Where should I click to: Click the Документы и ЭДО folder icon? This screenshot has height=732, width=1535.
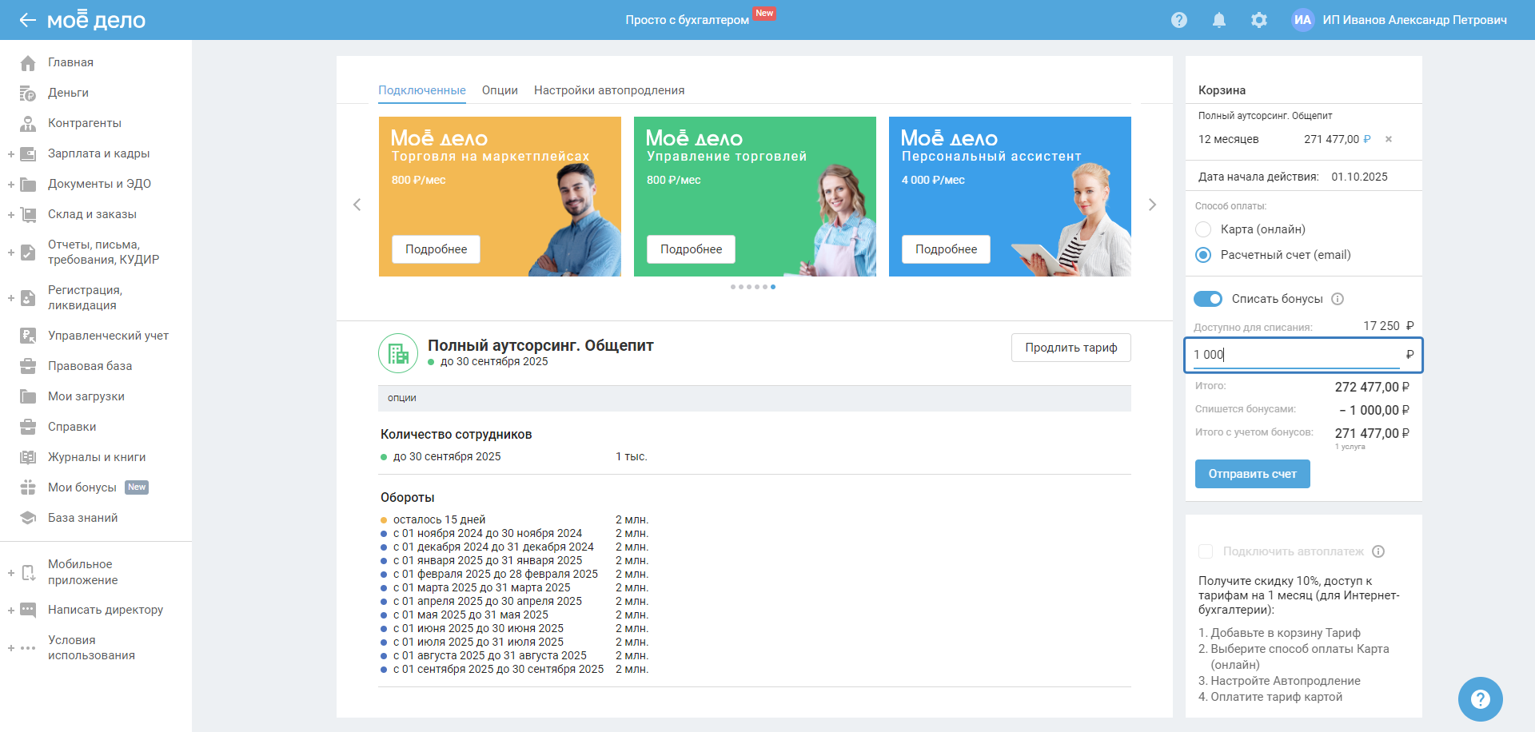click(28, 184)
